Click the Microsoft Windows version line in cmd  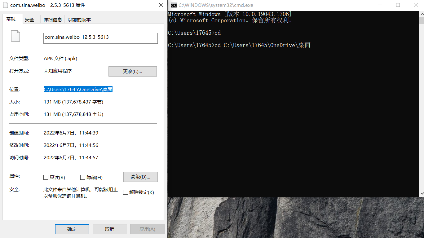230,14
